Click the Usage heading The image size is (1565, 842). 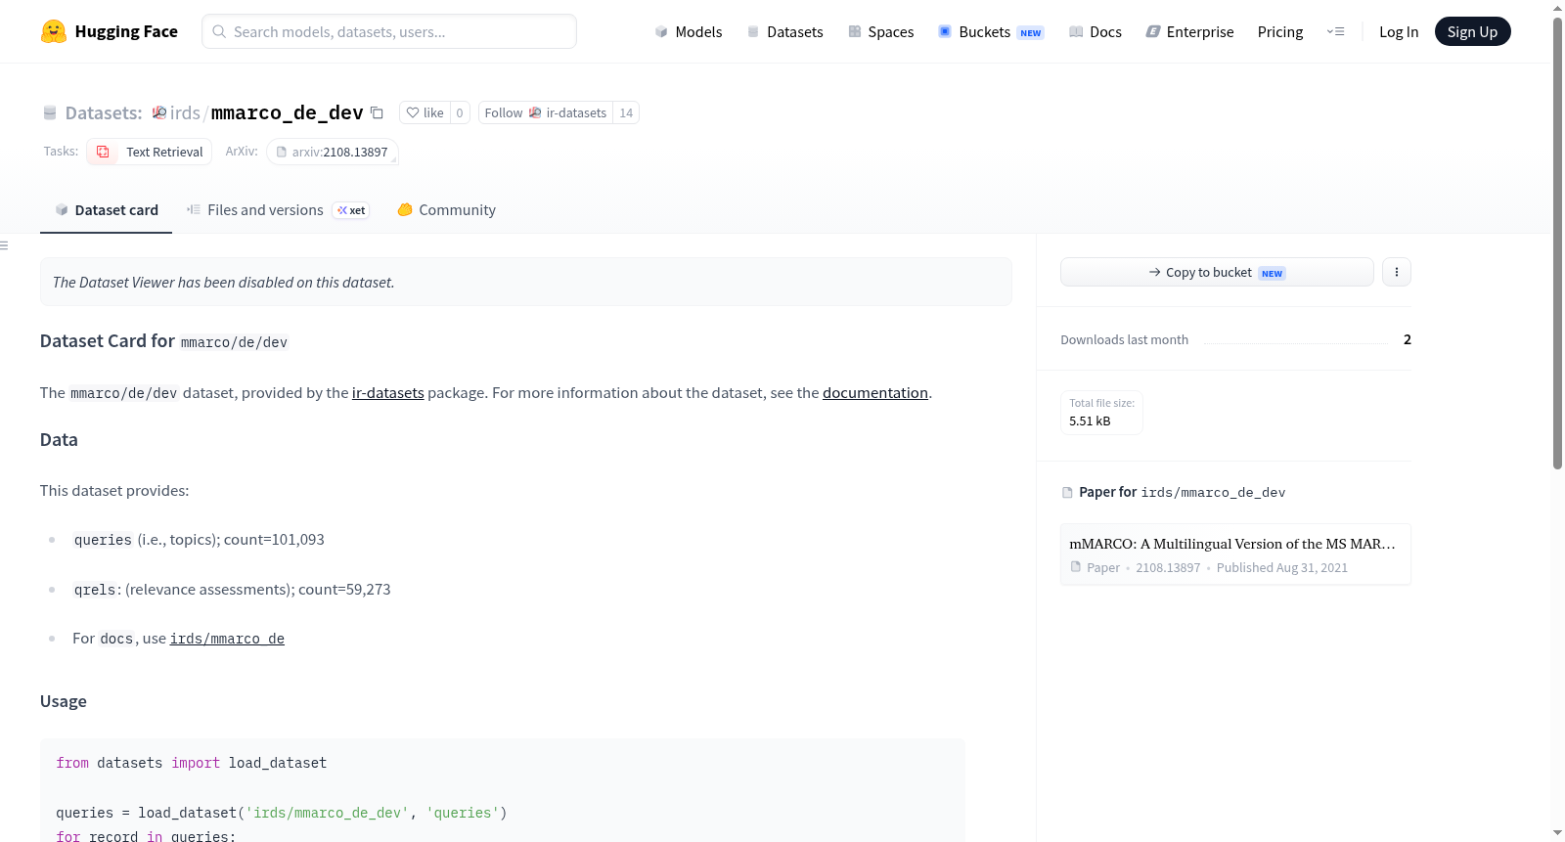64,701
